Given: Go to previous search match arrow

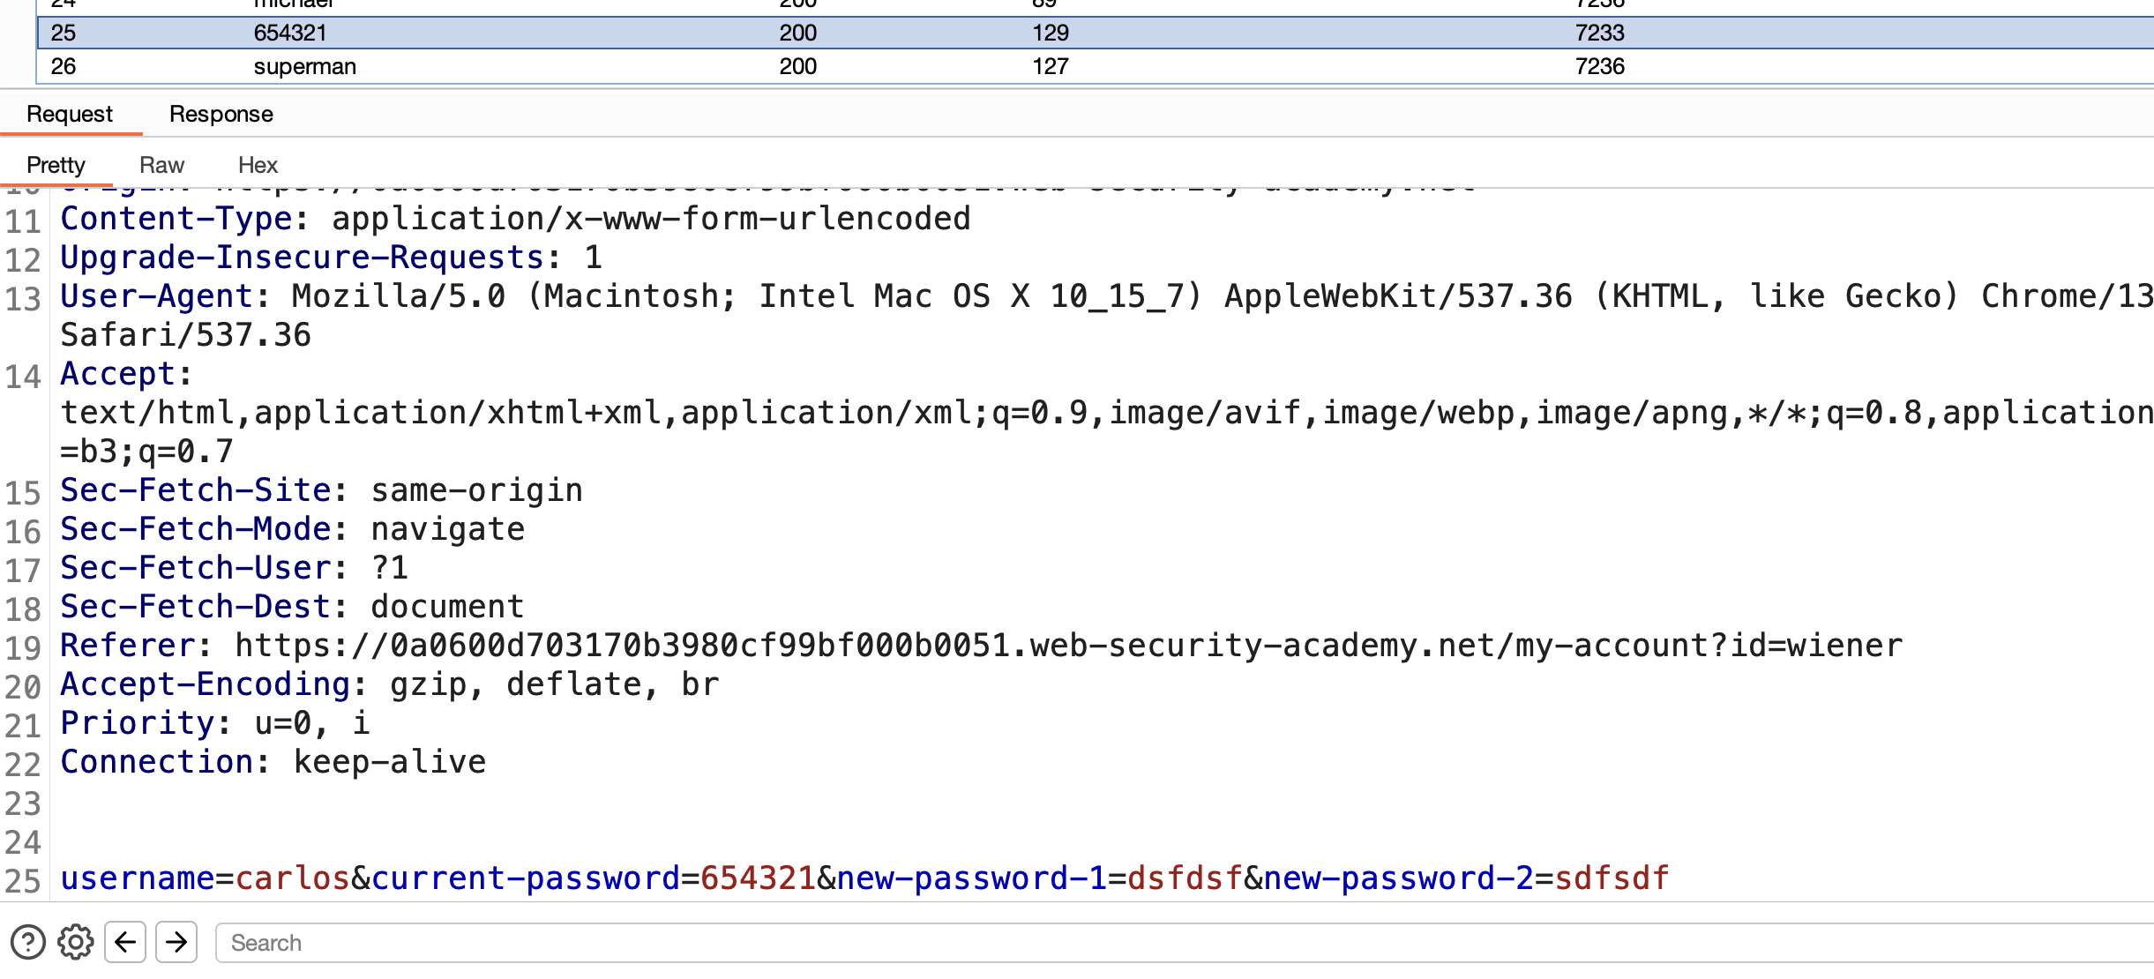Looking at the screenshot, I should (125, 942).
